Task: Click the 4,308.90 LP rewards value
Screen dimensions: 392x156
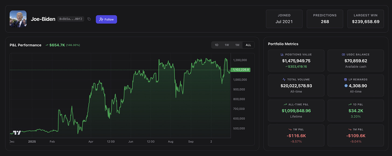Action: pyautogui.click(x=358, y=86)
